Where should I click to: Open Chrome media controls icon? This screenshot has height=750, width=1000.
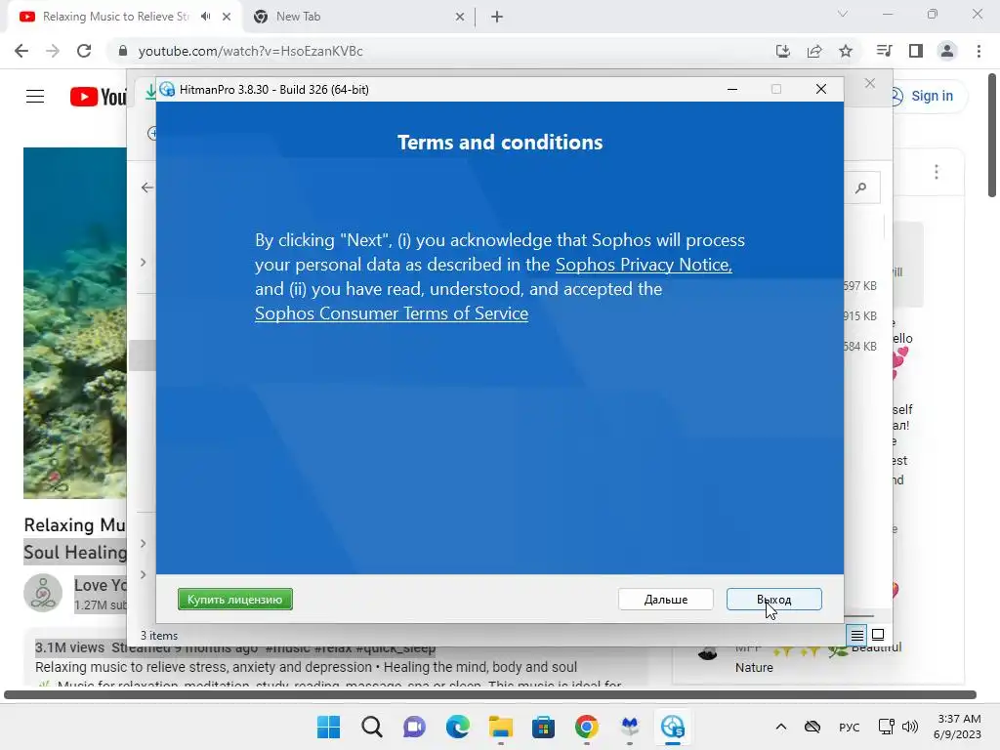tap(884, 51)
